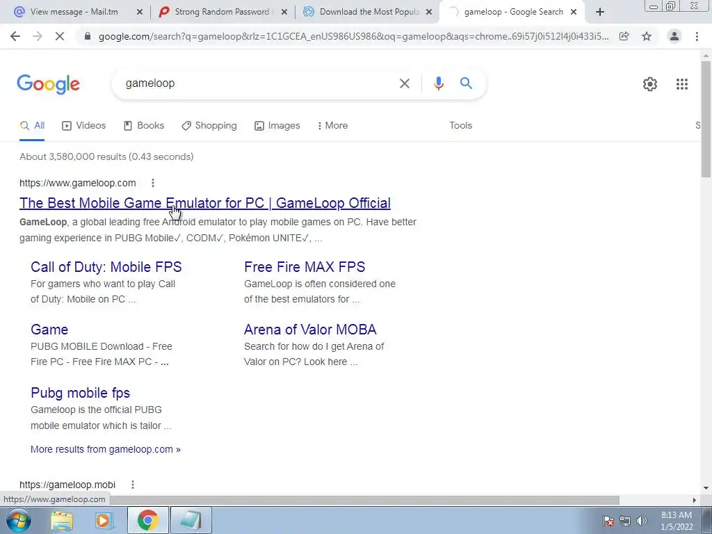Open the notepad taskbar icon
712x534 pixels.
click(191, 520)
